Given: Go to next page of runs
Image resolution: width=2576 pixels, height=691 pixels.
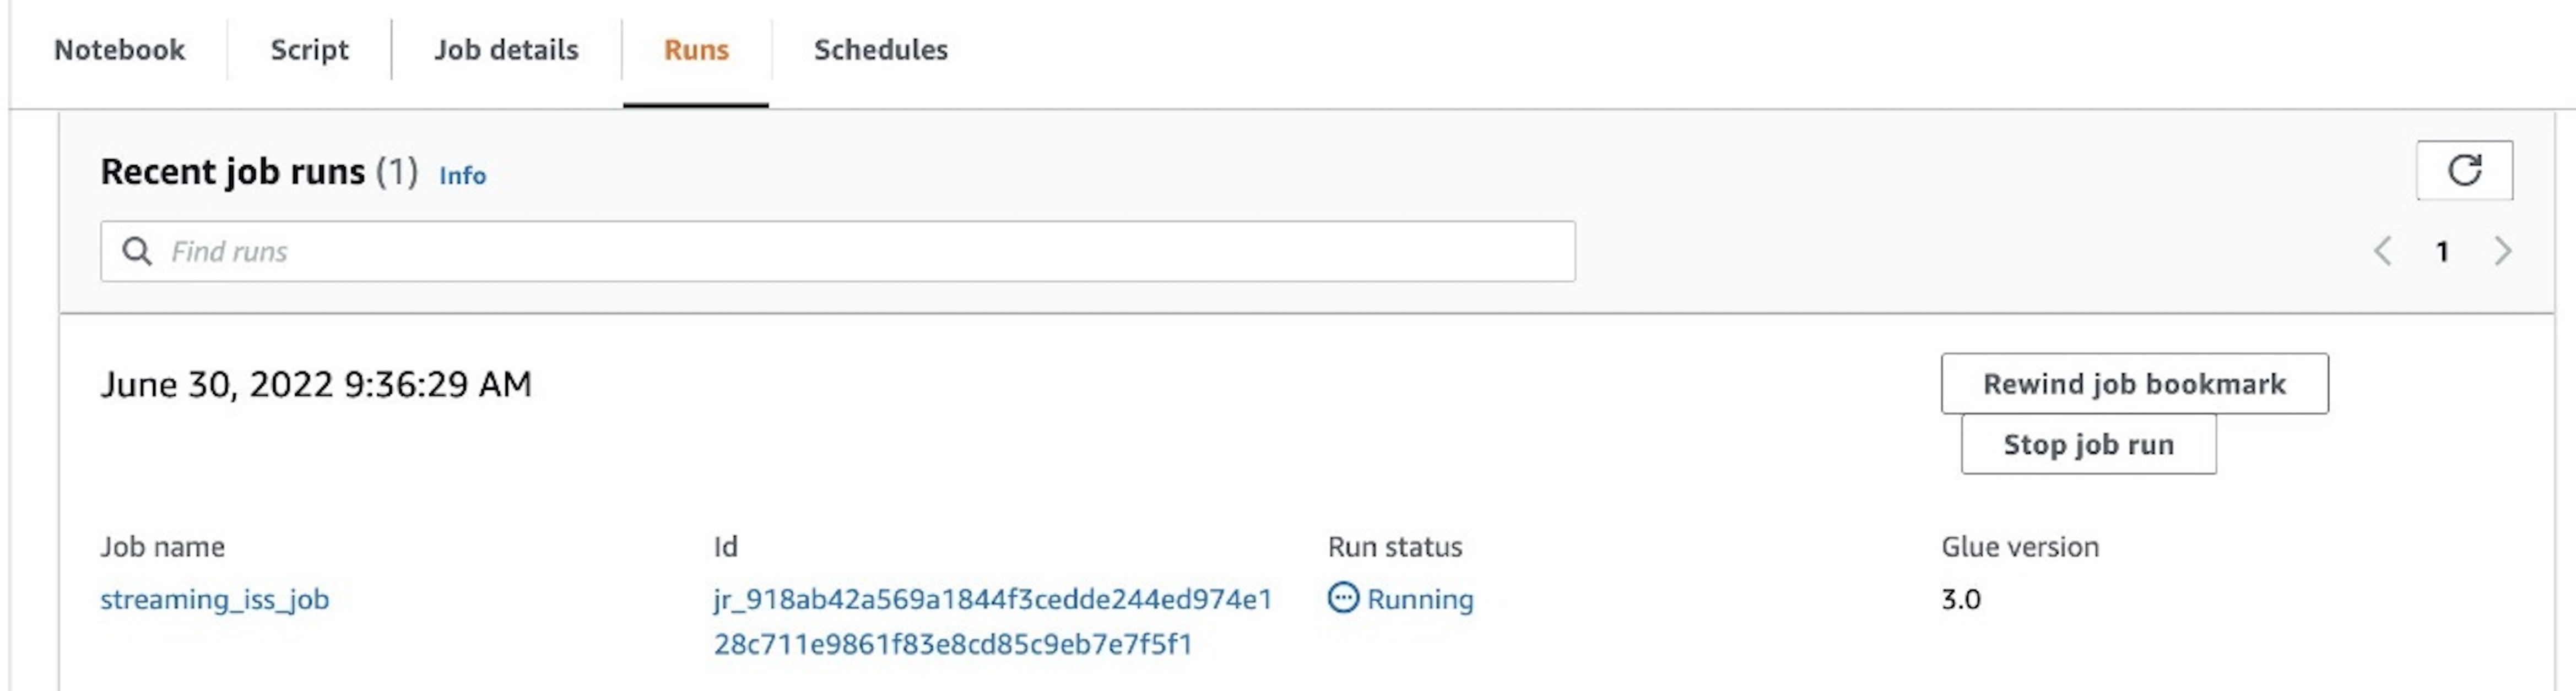Looking at the screenshot, I should point(2503,251).
